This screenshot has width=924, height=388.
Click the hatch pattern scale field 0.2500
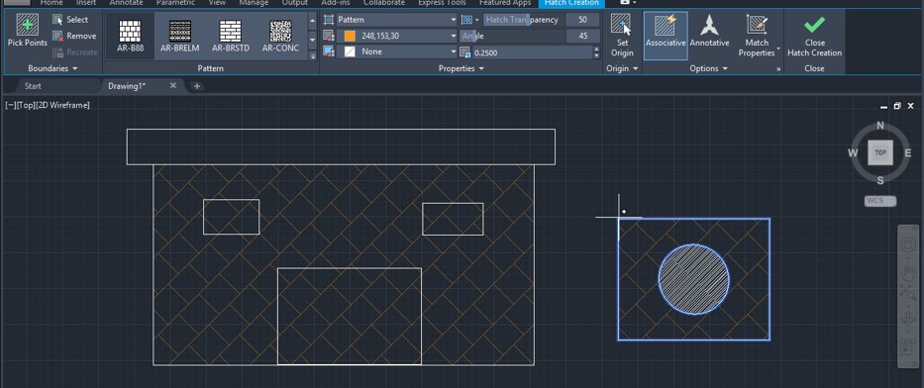click(532, 52)
